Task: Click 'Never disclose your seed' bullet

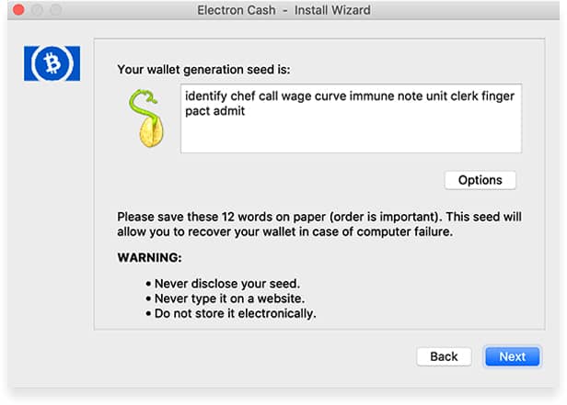Action: (x=227, y=284)
